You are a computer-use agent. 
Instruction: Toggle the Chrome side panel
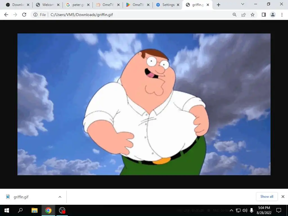tap(264, 15)
